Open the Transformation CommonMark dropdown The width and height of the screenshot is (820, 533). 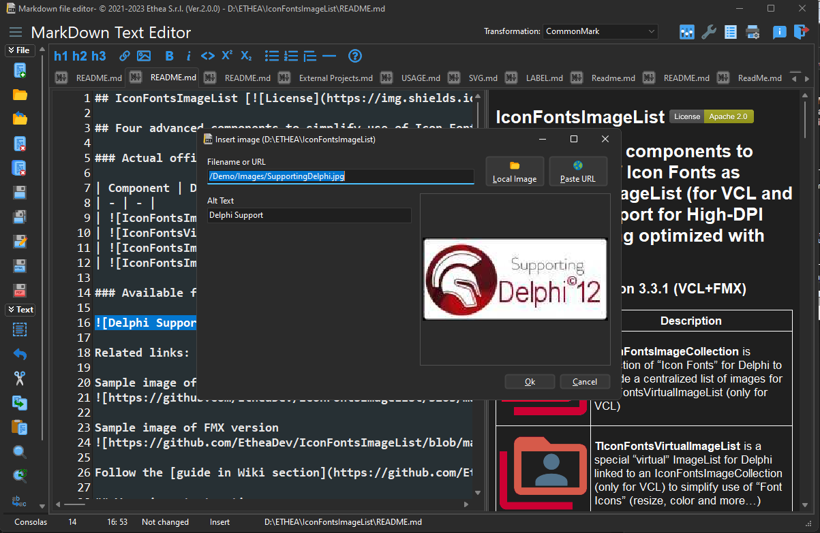601,31
